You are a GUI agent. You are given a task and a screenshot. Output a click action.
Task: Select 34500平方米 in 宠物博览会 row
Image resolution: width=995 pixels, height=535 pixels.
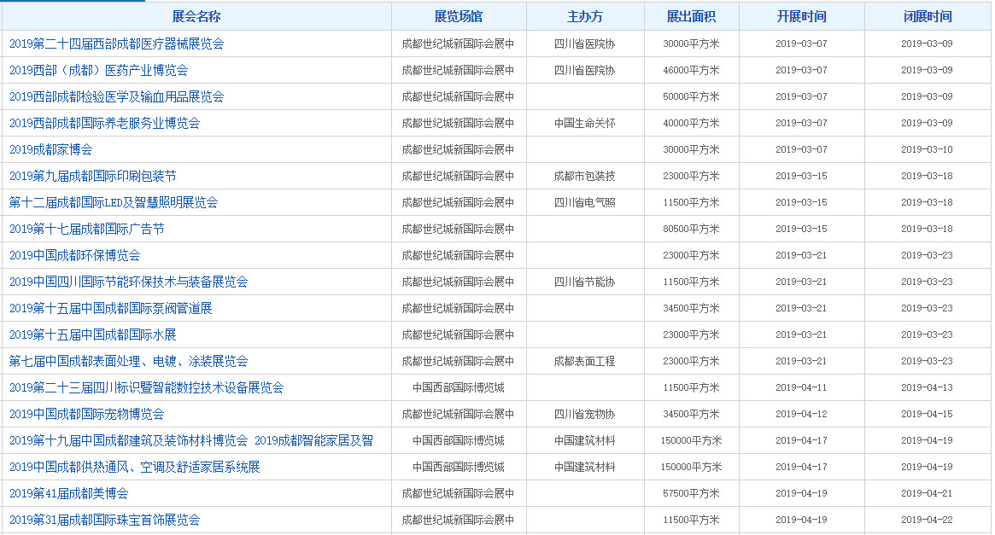pyautogui.click(x=691, y=414)
